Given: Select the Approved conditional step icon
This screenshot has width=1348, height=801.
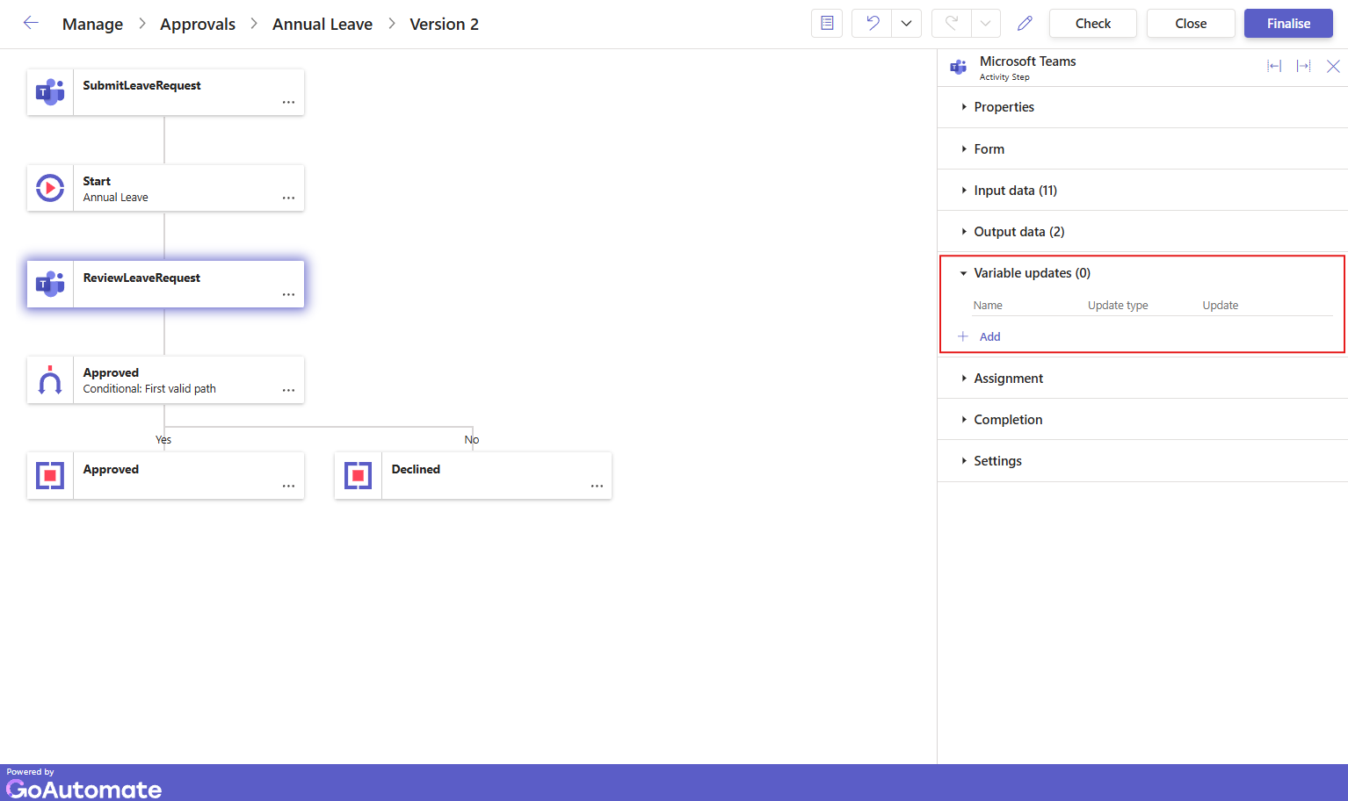Looking at the screenshot, I should (50, 380).
